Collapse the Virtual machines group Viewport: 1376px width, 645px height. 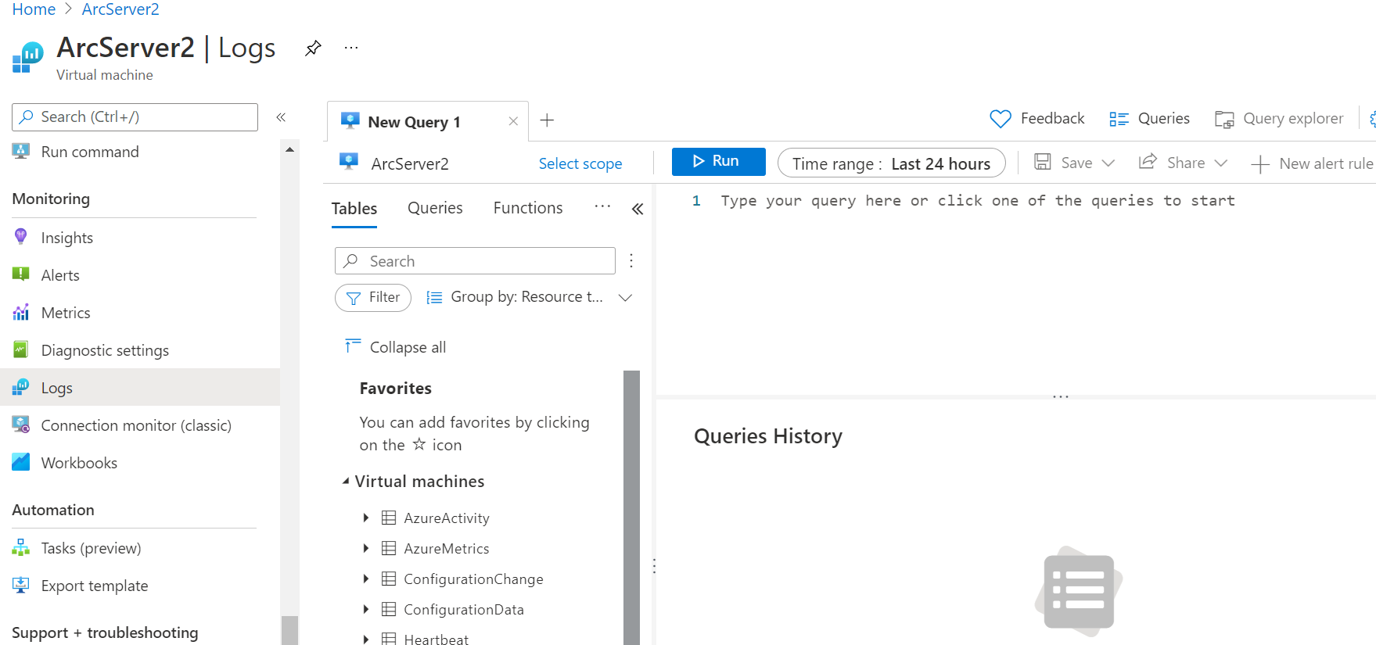click(x=346, y=482)
